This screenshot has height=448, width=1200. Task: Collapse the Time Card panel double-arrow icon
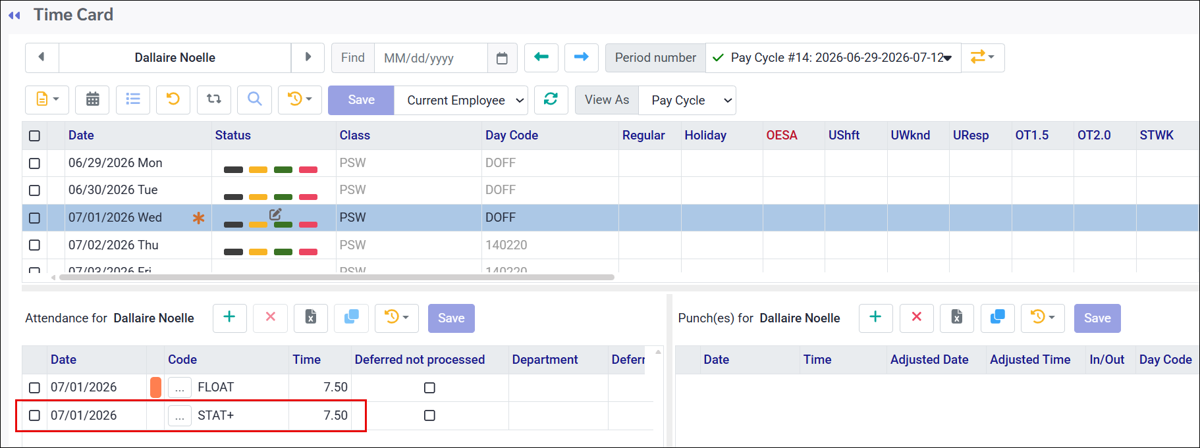point(14,15)
